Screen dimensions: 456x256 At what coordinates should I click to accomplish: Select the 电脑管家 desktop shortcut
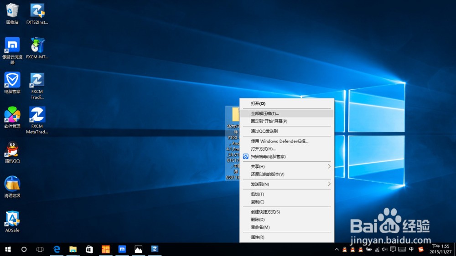[x=12, y=83]
